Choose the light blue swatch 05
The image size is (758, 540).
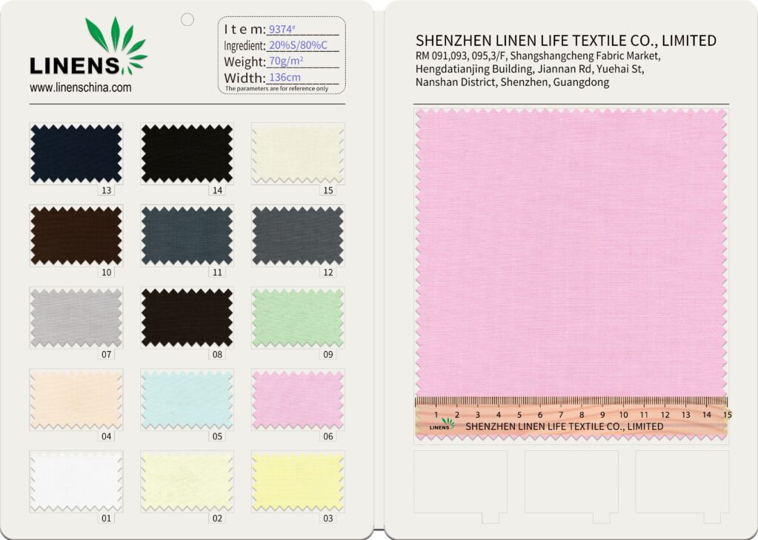[x=187, y=400]
